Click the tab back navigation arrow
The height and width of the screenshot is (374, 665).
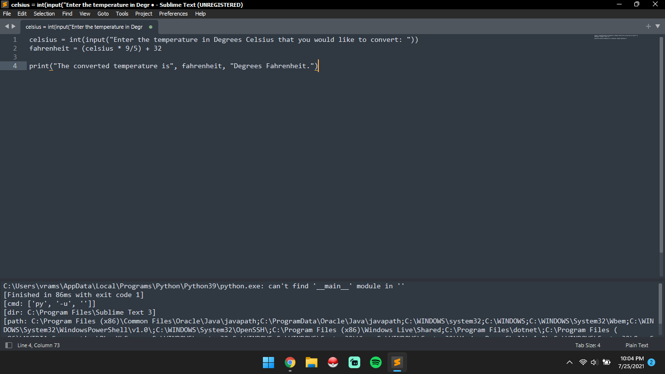point(7,26)
